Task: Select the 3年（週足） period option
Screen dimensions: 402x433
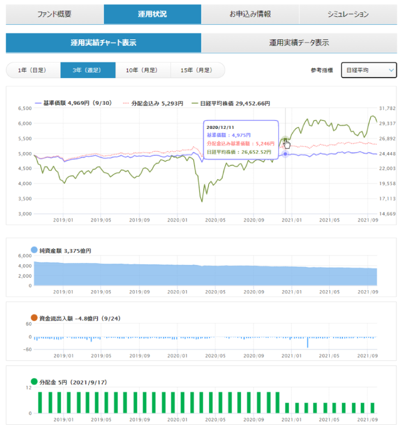Action: pos(88,70)
